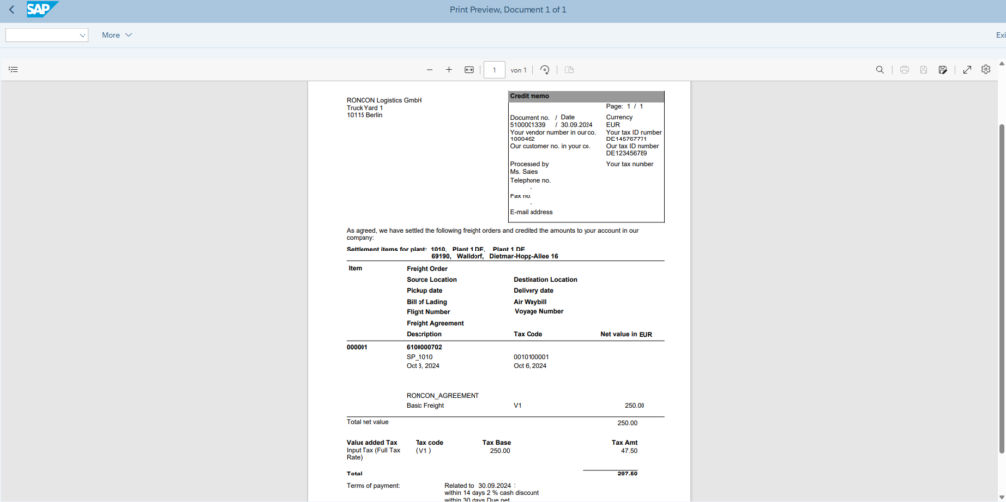The height and width of the screenshot is (502, 1006).
Task: Click the SP_1010 source location
Action: (x=419, y=357)
